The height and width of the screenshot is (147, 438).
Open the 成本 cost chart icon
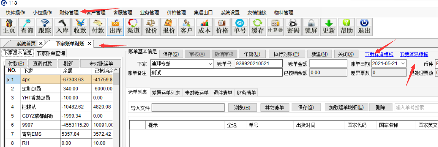click(x=204, y=26)
